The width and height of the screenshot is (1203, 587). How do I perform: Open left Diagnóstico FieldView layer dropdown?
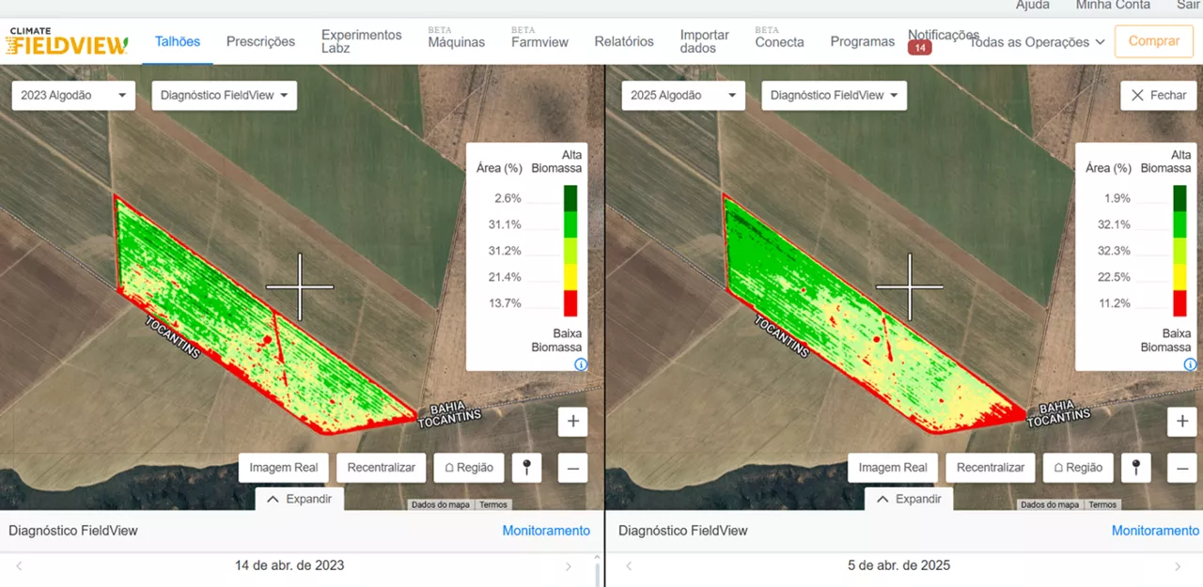[224, 96]
